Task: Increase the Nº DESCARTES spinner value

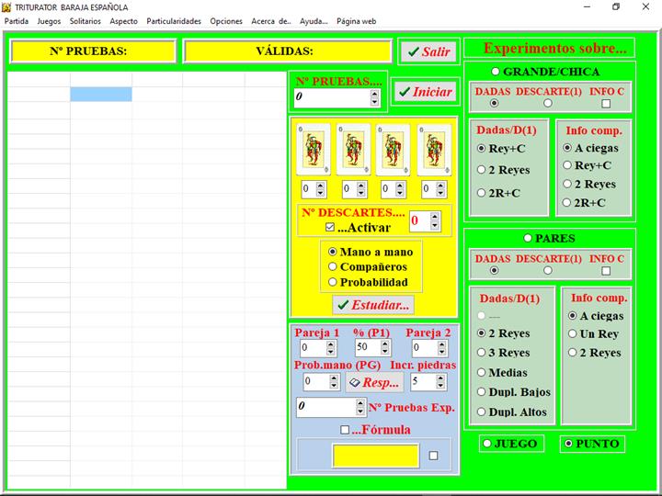Action: (435, 217)
